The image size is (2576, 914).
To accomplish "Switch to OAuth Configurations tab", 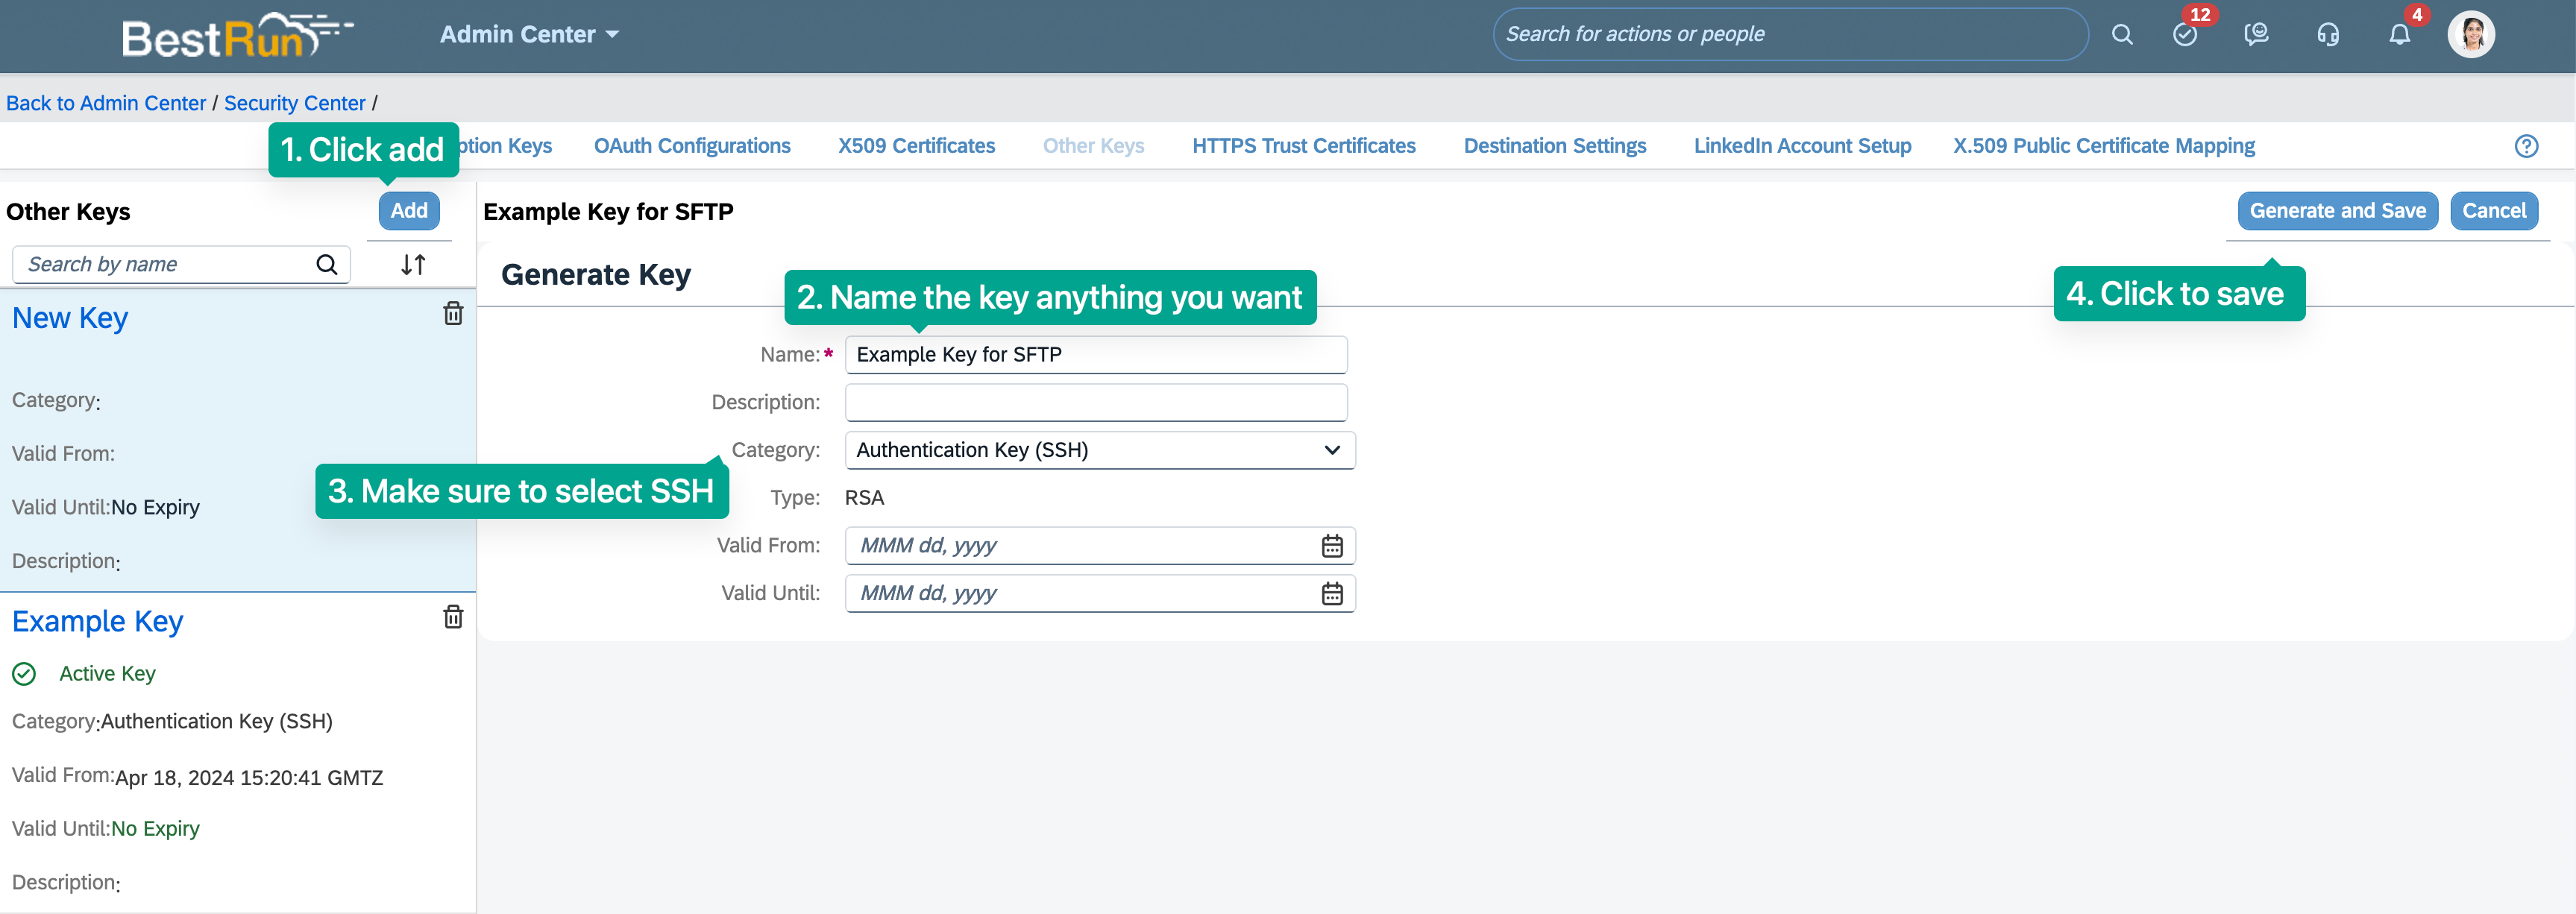I will [692, 146].
